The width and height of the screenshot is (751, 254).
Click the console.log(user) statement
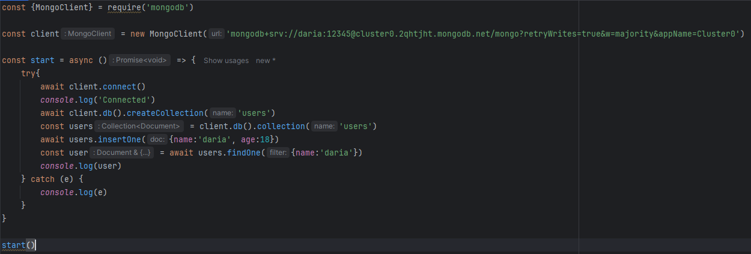(x=81, y=166)
